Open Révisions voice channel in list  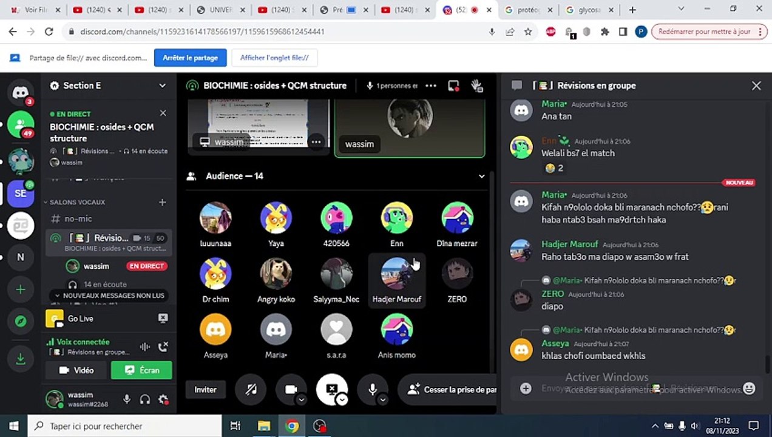(x=108, y=243)
